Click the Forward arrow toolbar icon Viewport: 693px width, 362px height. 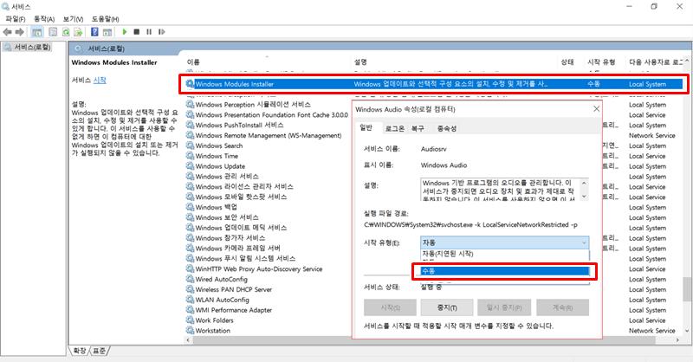pos(19,32)
